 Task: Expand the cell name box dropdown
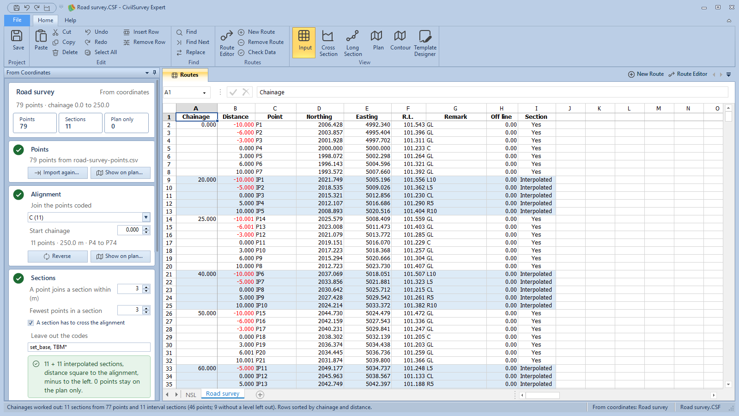pyautogui.click(x=204, y=92)
